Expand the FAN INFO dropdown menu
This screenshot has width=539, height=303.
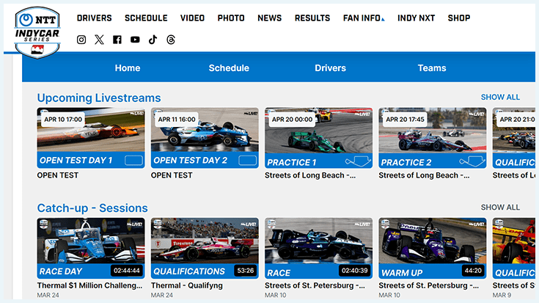[364, 18]
